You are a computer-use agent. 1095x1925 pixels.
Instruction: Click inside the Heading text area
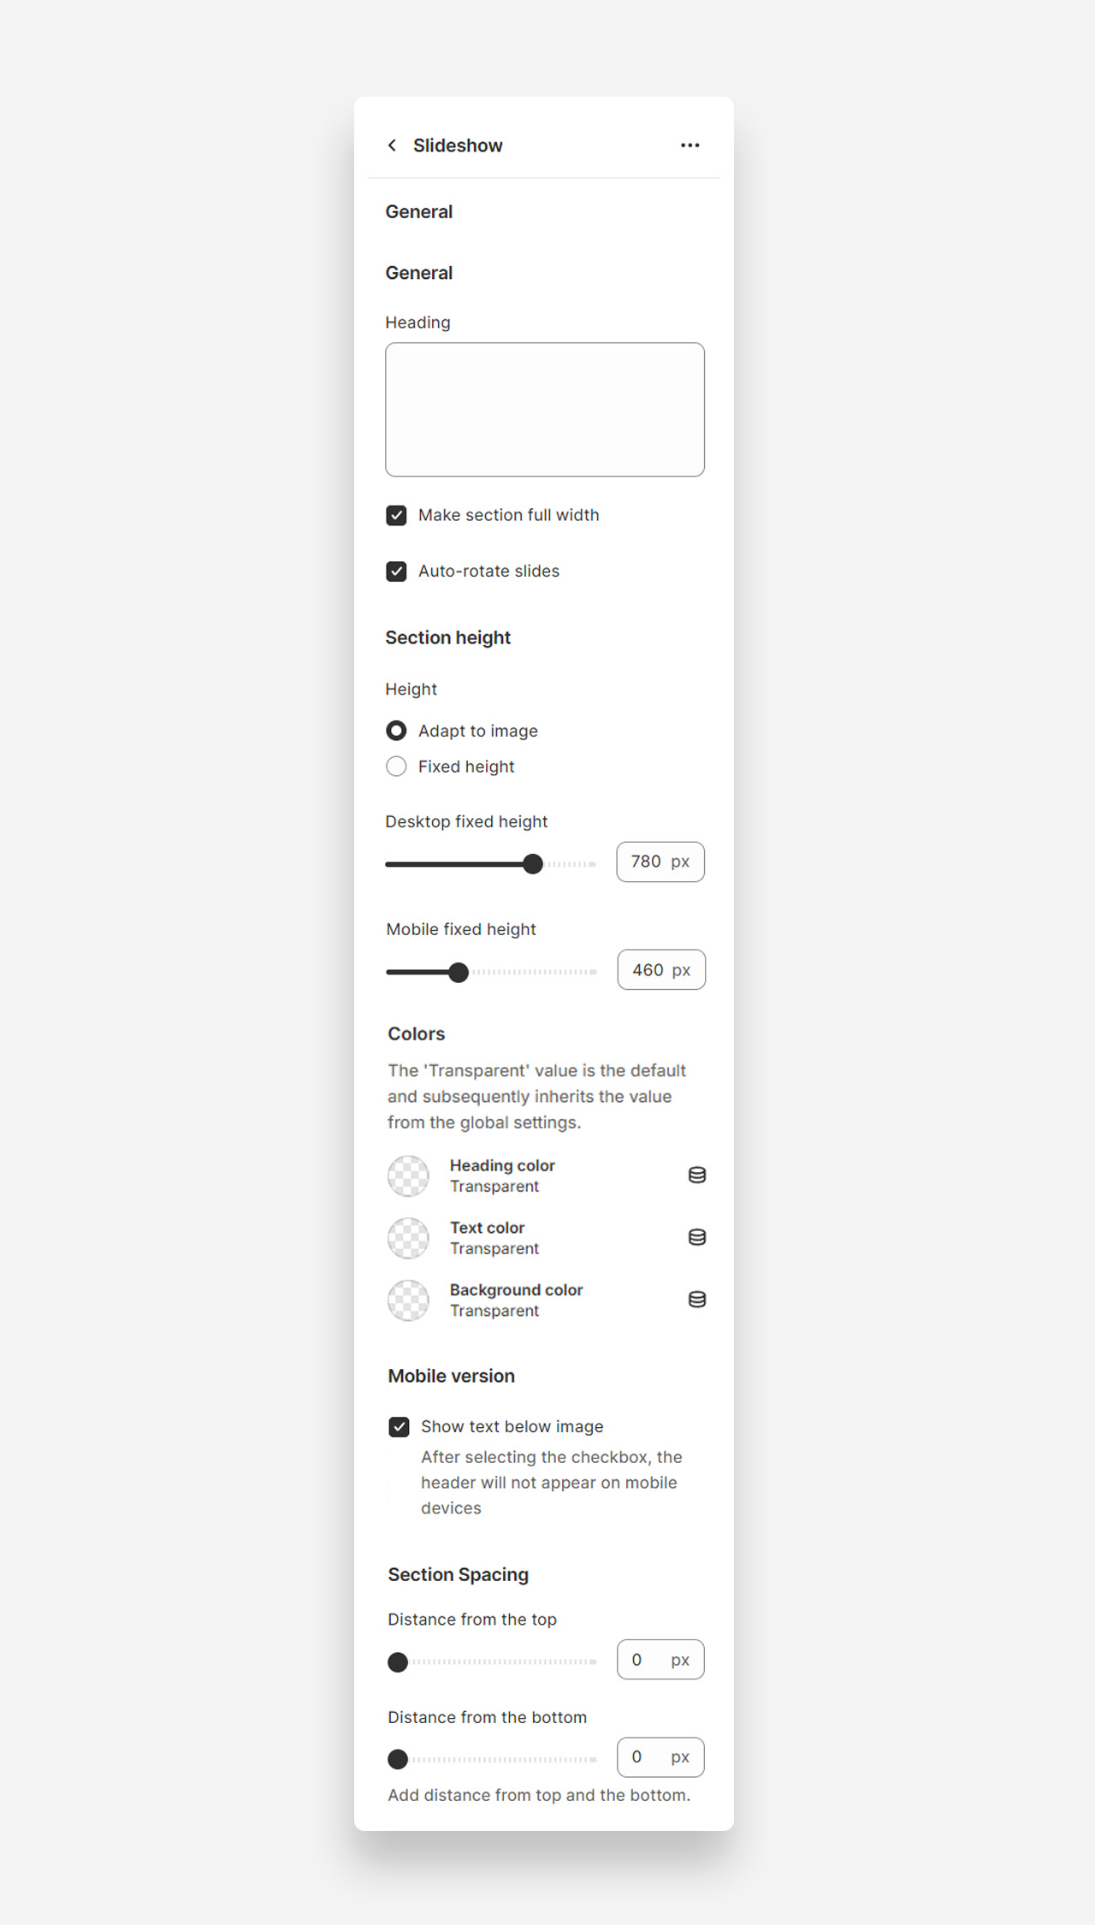[x=545, y=410]
